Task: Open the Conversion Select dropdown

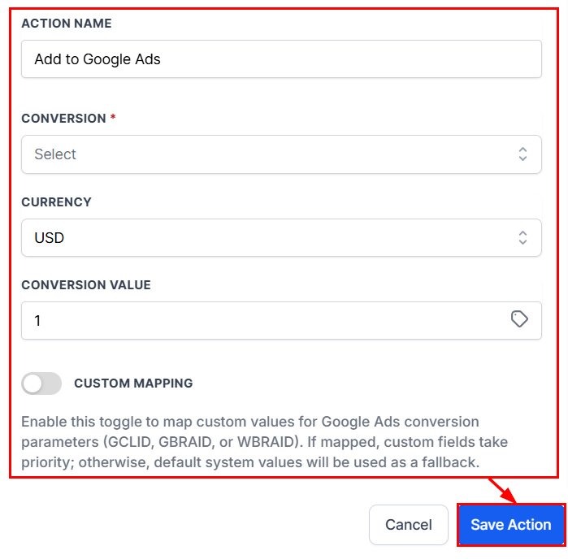Action: point(281,154)
